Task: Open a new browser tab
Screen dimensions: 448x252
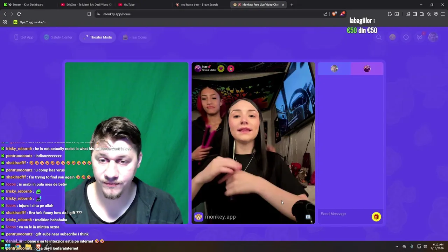Action: coord(292,5)
